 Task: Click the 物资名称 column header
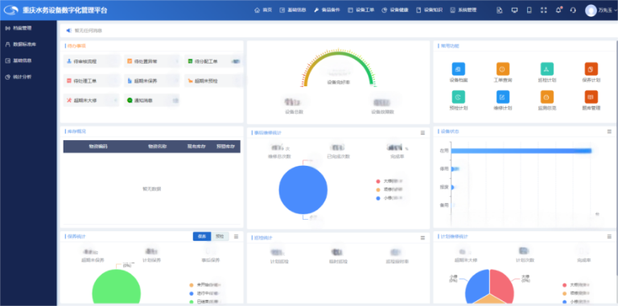(157, 147)
